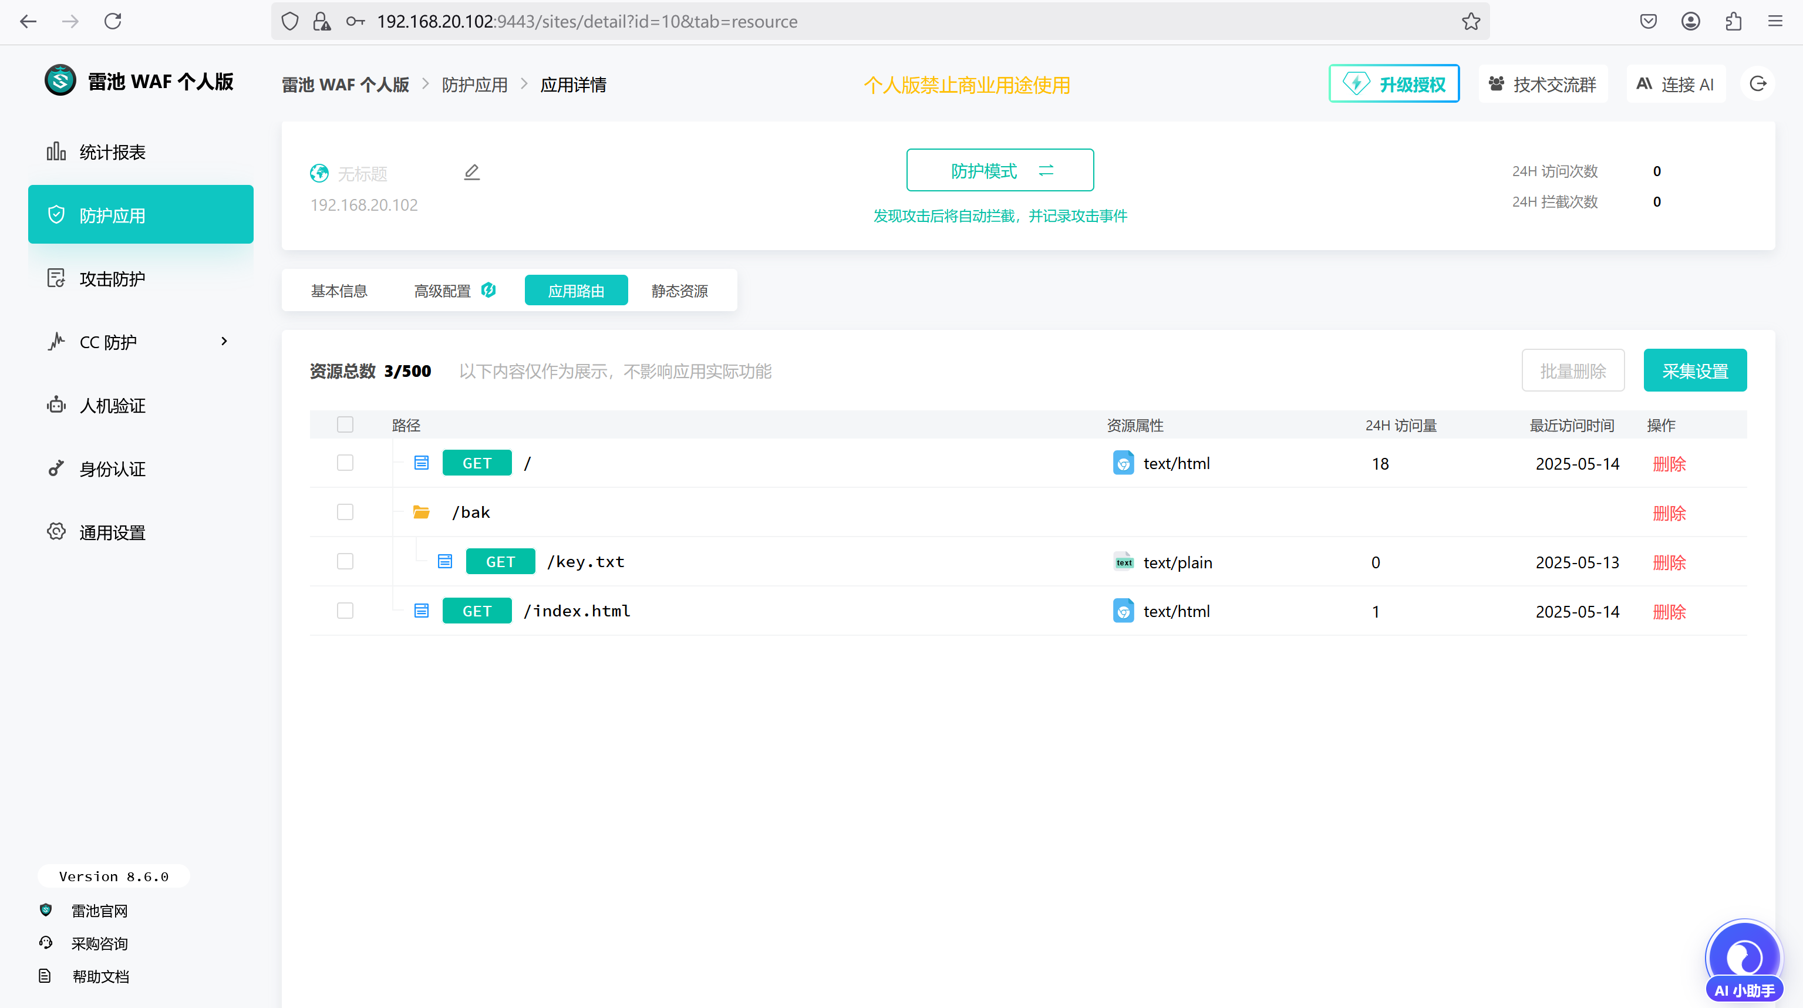The image size is (1803, 1008).
Task: Click the key saved-password icon
Action: click(356, 22)
